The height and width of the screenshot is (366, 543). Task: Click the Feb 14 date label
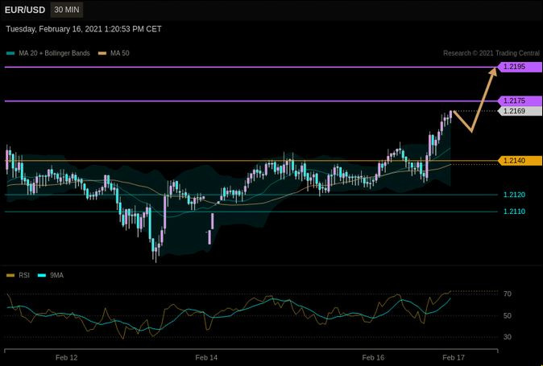tap(206, 358)
